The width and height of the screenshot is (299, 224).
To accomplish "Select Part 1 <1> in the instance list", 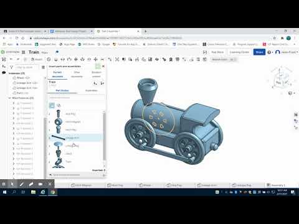I will pos(22,93).
